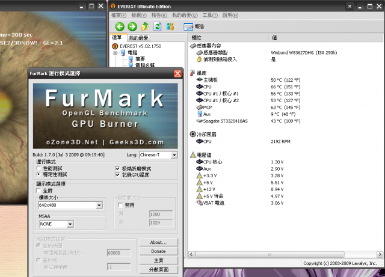Select the 穩定性測試 stability test radio button
This screenshot has height=277, width=385.
[x=38, y=174]
